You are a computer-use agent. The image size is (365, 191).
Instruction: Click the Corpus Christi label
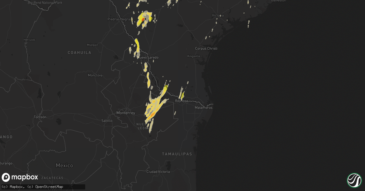tap(207, 49)
